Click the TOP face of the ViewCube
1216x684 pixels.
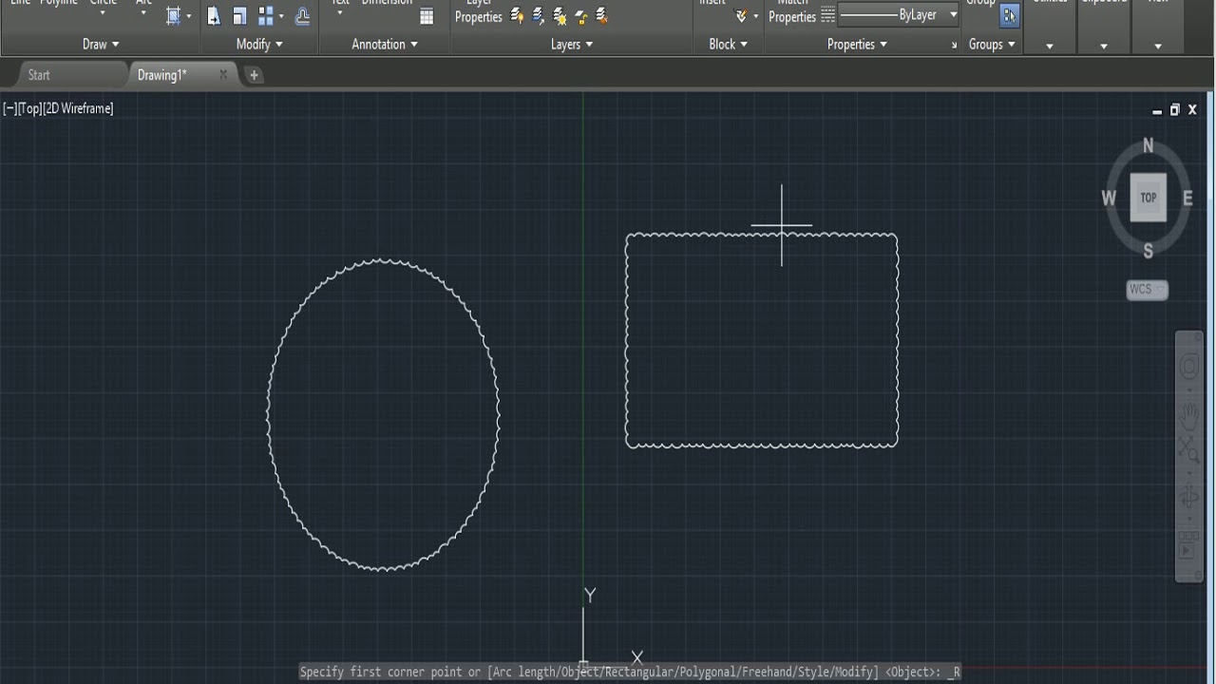pos(1149,198)
